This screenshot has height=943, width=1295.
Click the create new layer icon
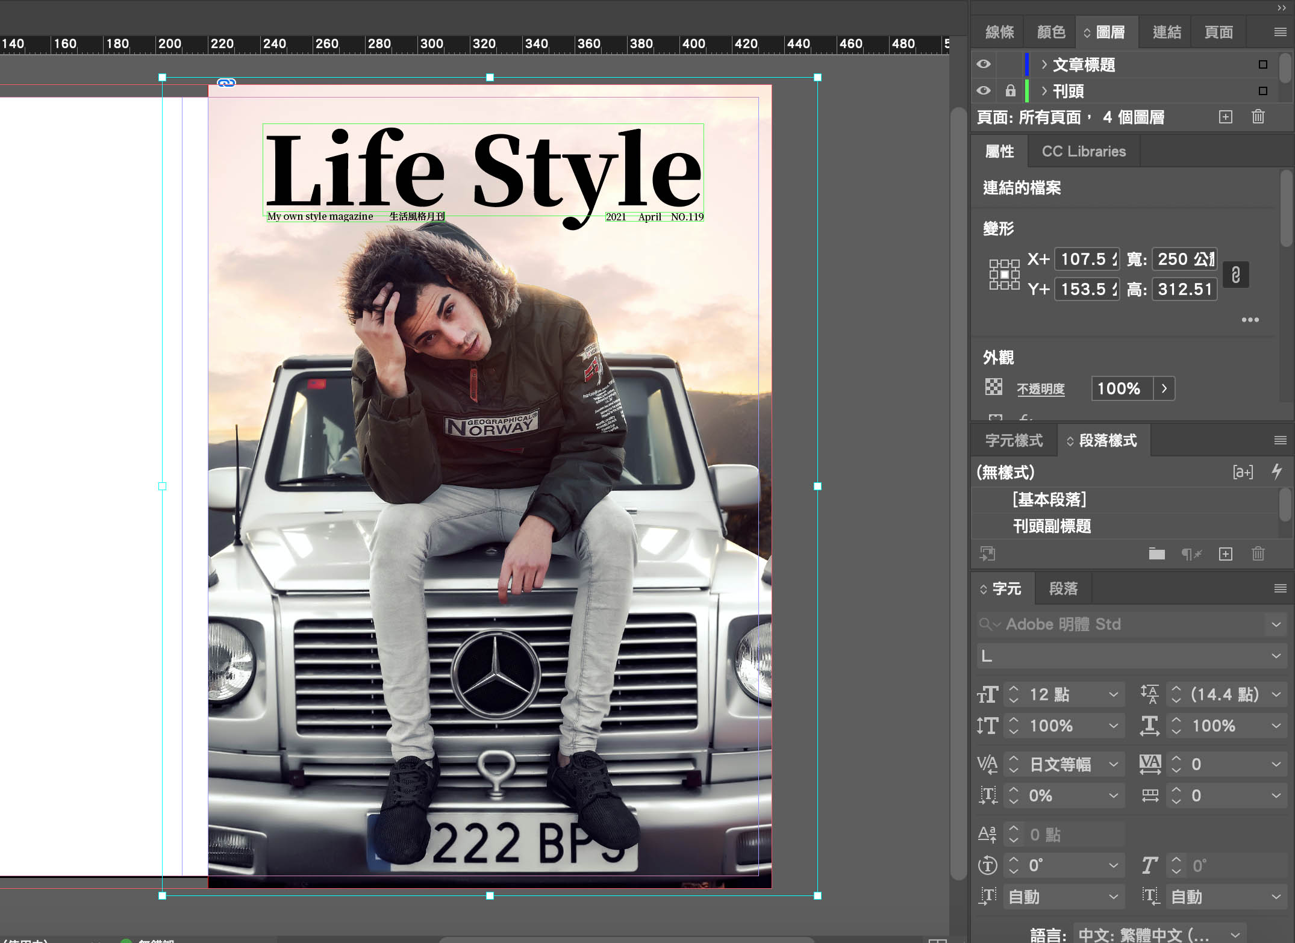1225,117
